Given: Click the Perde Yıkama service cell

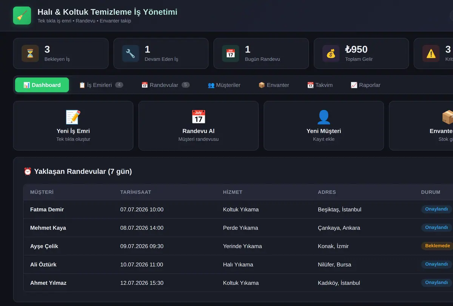Looking at the screenshot, I should 240,228.
